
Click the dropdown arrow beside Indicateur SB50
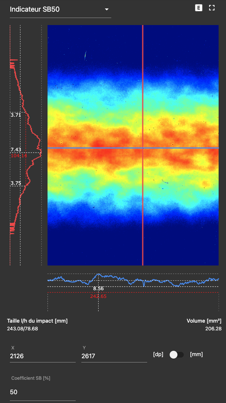tap(107, 10)
